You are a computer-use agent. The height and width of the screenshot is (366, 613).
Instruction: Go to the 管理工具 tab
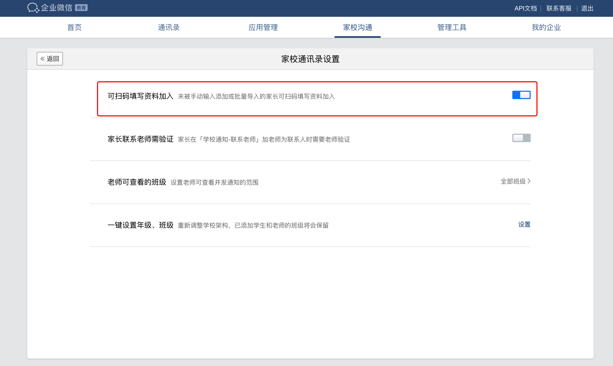point(452,27)
